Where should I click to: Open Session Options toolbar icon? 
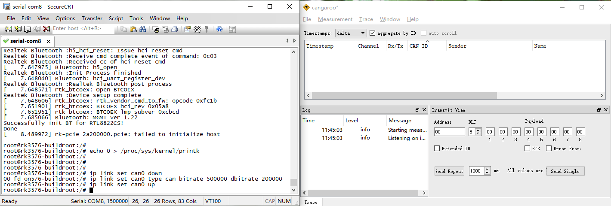pyautogui.click(x=188, y=29)
